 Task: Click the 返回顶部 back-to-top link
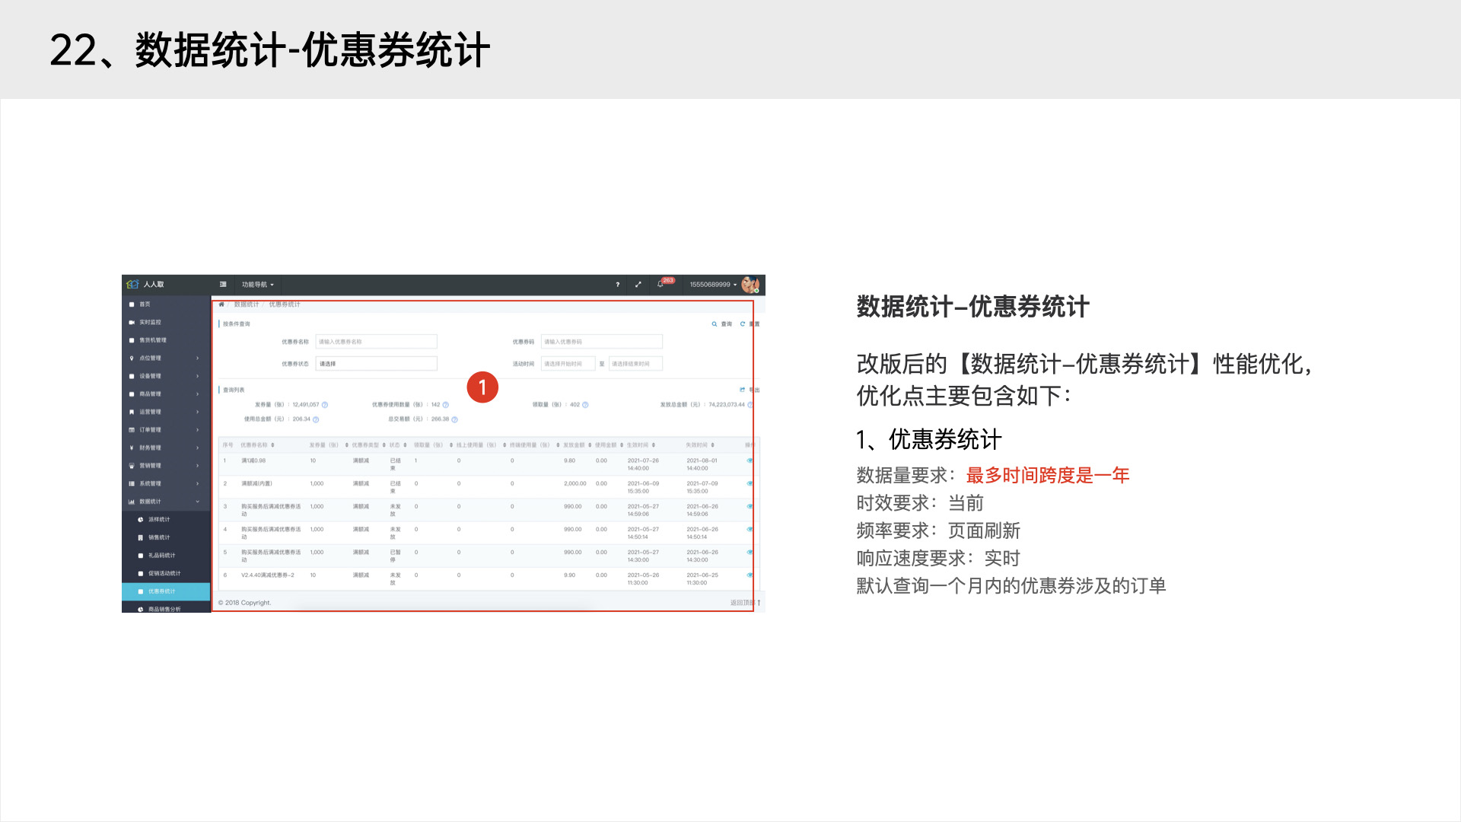pos(745,603)
